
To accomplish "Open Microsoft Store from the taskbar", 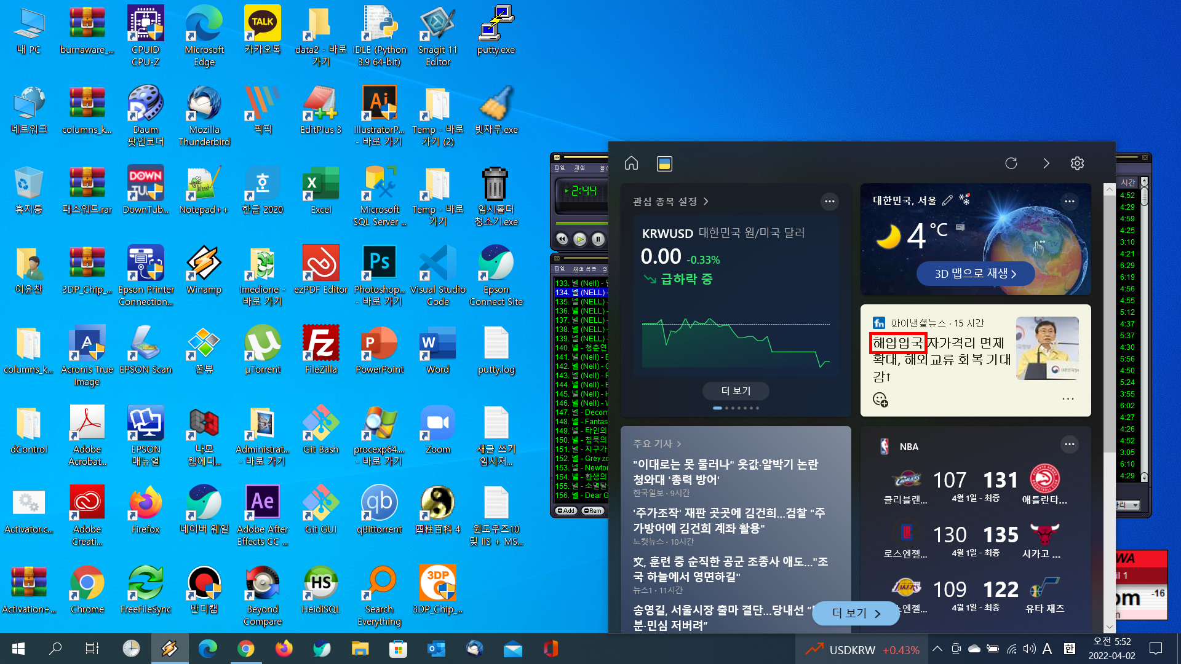I will (x=398, y=649).
